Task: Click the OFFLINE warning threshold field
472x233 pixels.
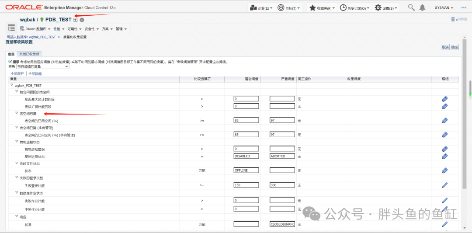Action: (246, 170)
